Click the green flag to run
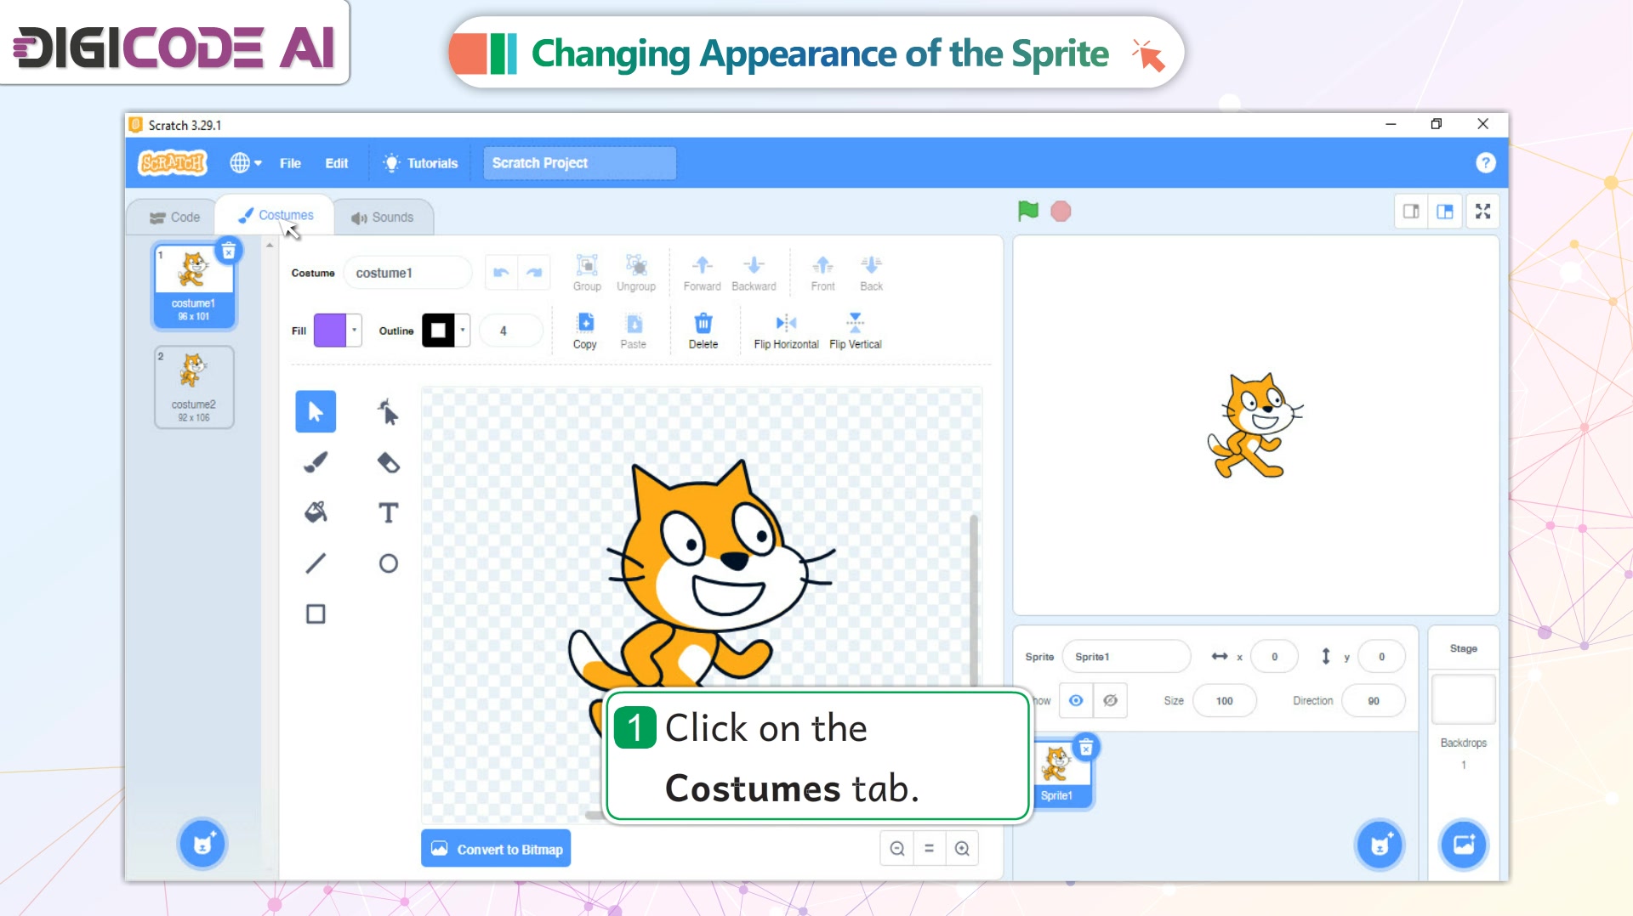 pos(1028,211)
